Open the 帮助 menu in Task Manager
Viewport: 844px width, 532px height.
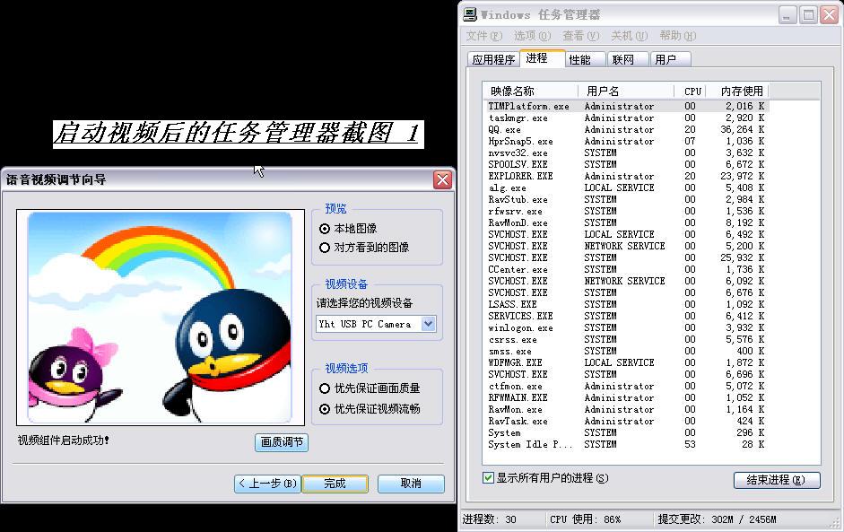click(x=677, y=36)
